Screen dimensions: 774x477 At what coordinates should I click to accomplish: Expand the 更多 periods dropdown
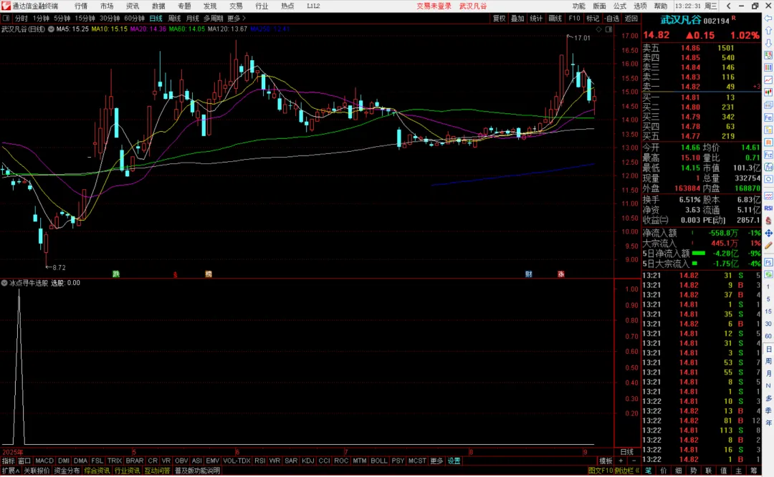(x=236, y=18)
